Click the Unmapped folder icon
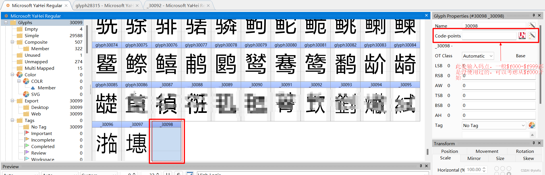 (20, 62)
